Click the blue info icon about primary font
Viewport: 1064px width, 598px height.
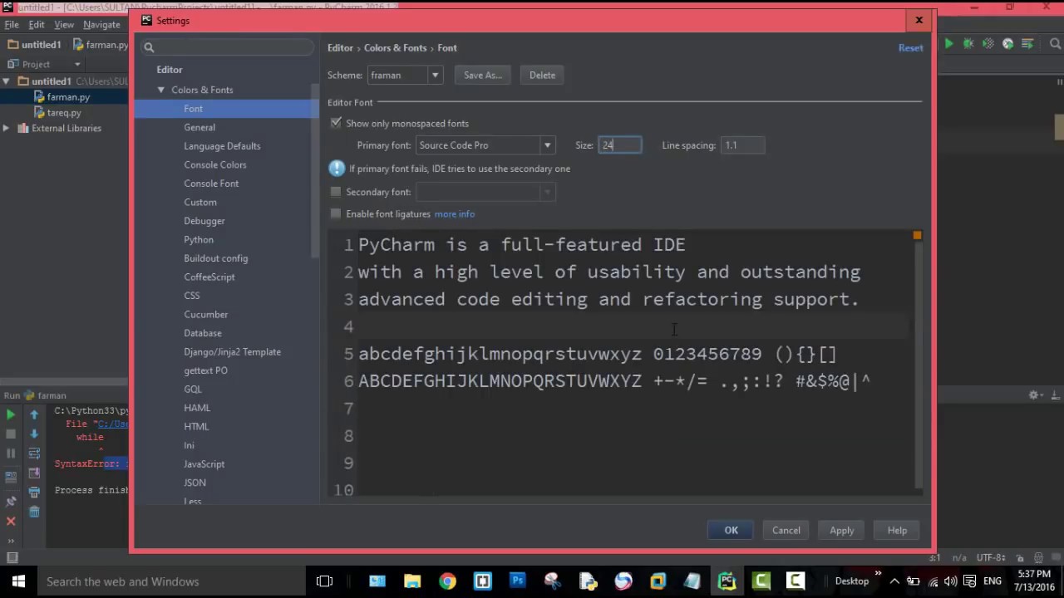pyautogui.click(x=337, y=169)
